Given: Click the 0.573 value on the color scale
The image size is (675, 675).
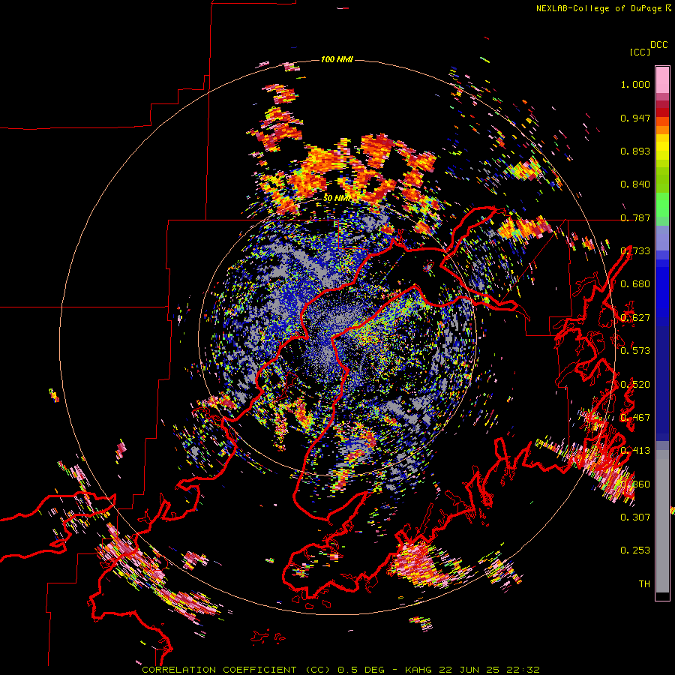Looking at the screenshot, I should tap(635, 350).
